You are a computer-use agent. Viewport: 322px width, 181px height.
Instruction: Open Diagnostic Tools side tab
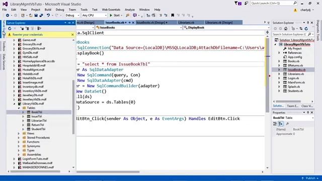pos(318,30)
